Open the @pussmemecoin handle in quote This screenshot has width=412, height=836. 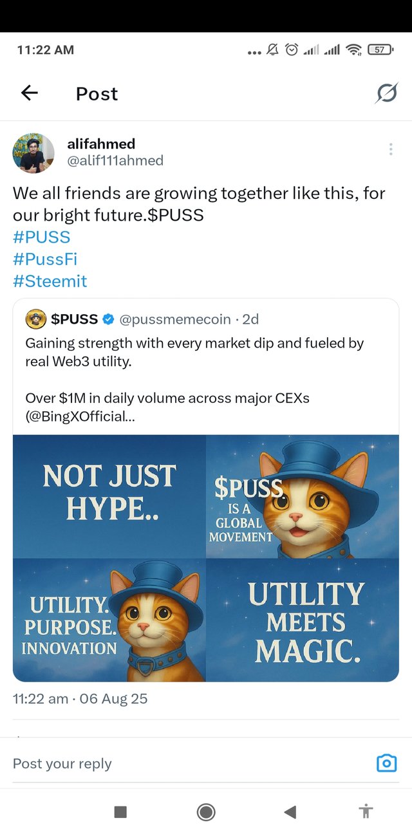[175, 319]
